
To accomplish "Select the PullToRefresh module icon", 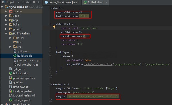I will pyautogui.click(x=11, y=33).
